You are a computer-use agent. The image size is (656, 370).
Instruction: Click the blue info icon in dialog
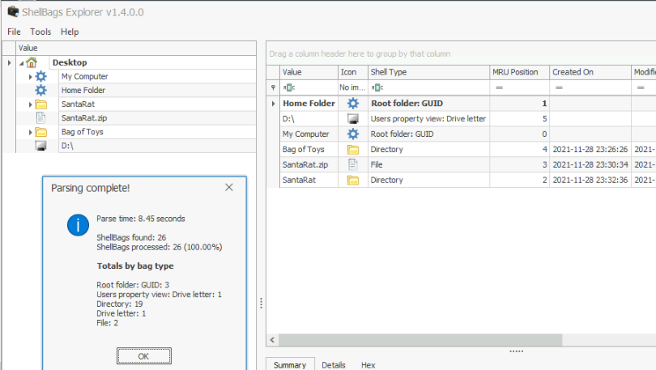coord(78,225)
